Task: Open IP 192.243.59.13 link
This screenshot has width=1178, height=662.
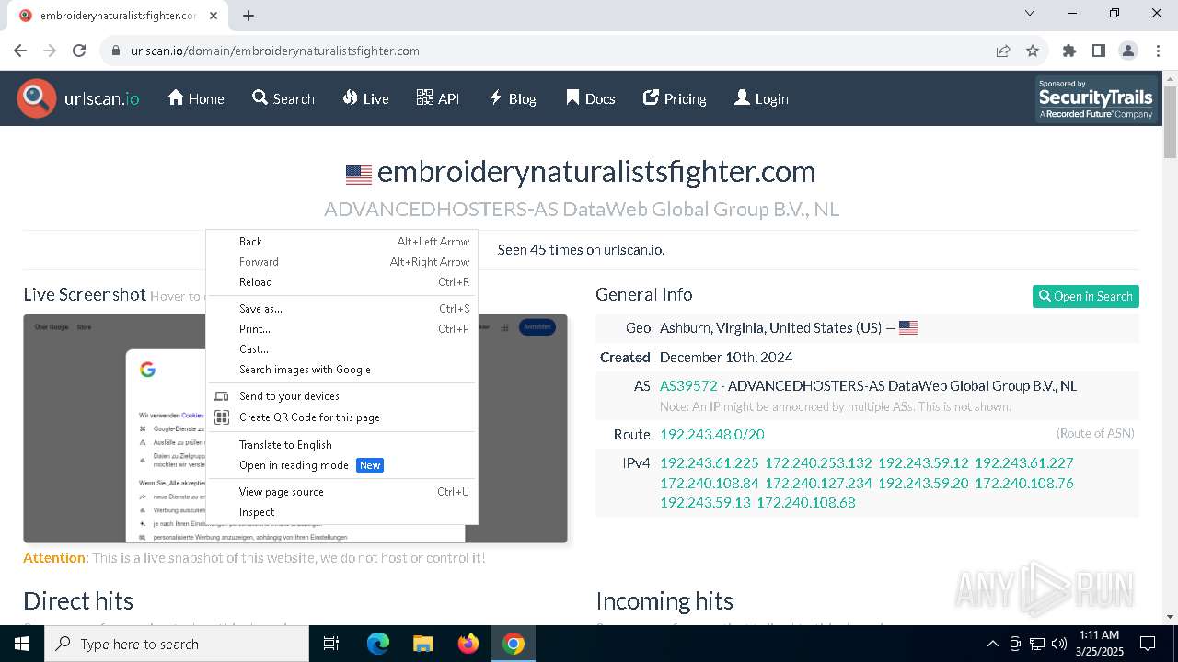Action: 705,503
